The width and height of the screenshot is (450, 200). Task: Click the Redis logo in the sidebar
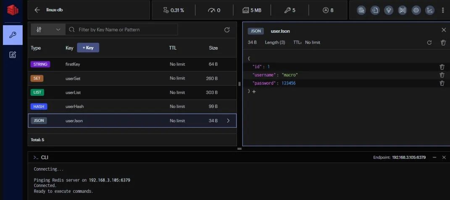[x=13, y=11]
